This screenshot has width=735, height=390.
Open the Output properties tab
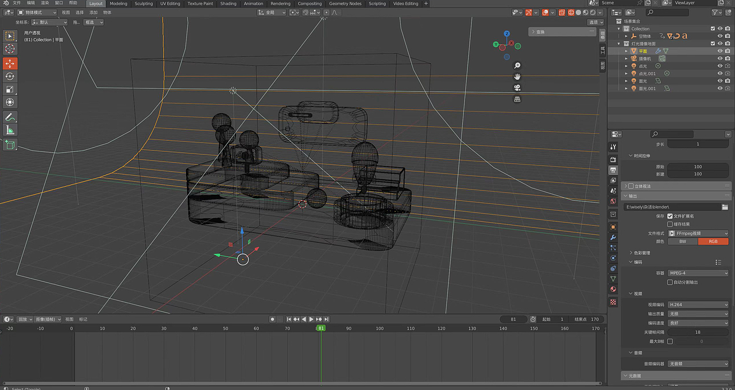point(613,170)
